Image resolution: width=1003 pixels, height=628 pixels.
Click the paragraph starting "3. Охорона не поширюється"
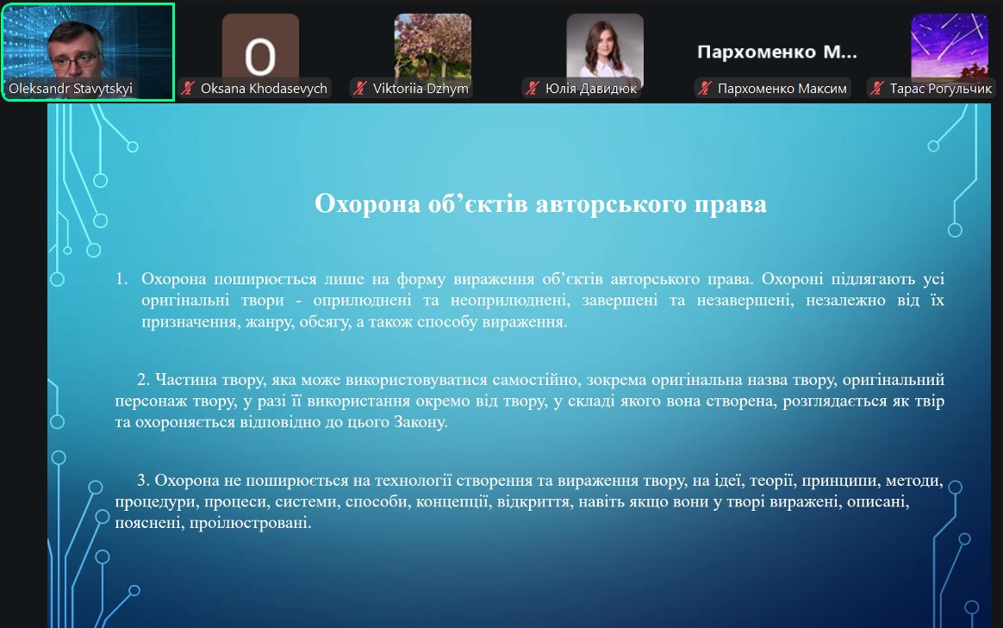530,501
